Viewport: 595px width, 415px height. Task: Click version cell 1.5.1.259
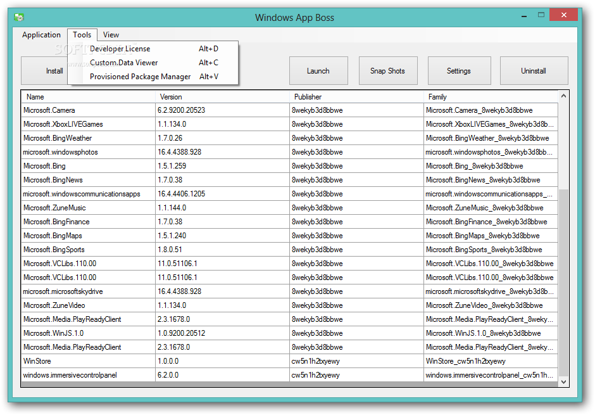click(x=222, y=166)
